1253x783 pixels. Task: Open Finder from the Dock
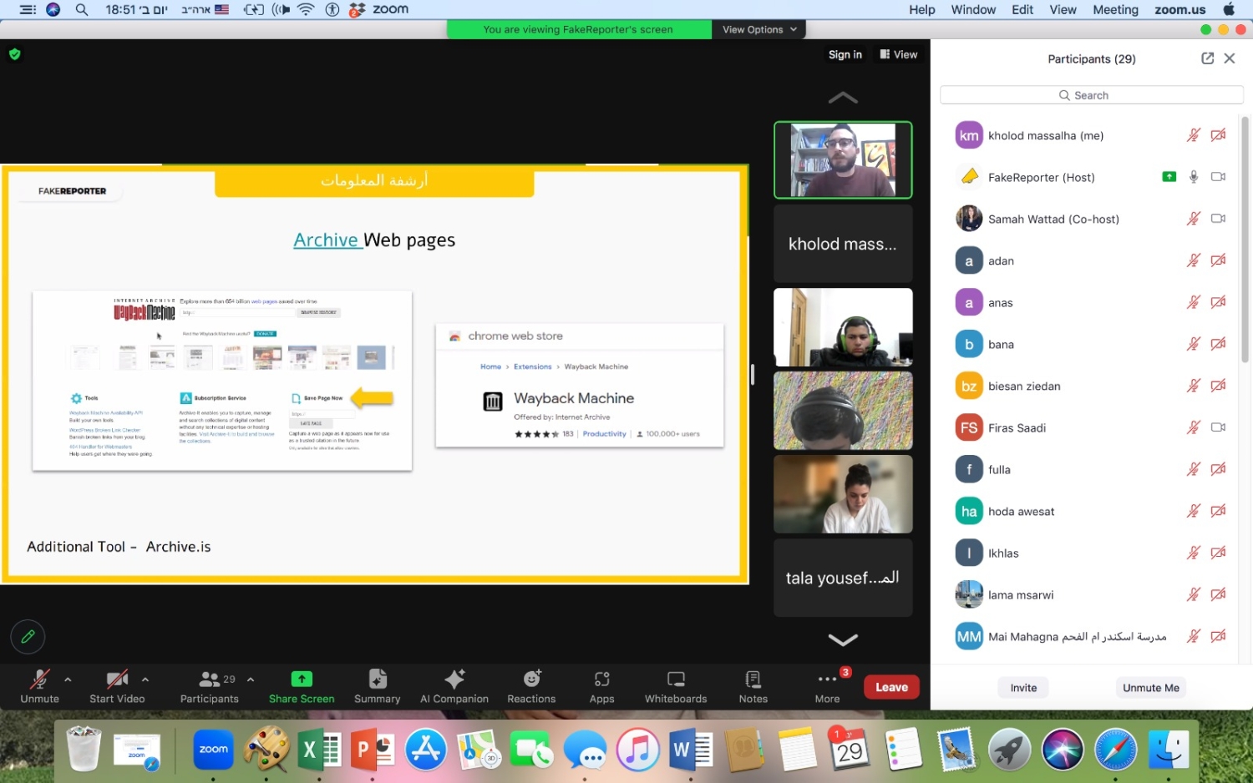(1168, 749)
